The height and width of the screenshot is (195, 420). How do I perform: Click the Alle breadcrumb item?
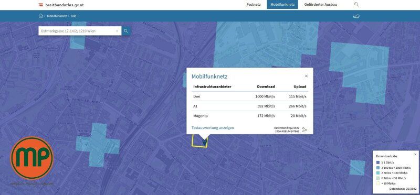(x=73, y=16)
